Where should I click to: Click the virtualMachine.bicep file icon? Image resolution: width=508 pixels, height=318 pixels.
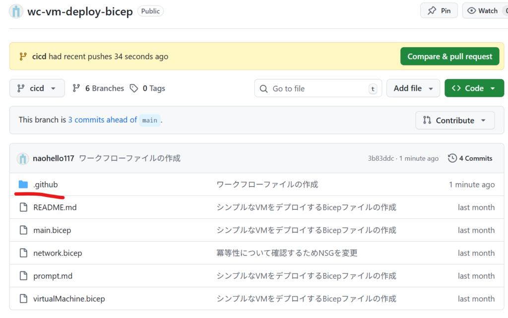(23, 299)
